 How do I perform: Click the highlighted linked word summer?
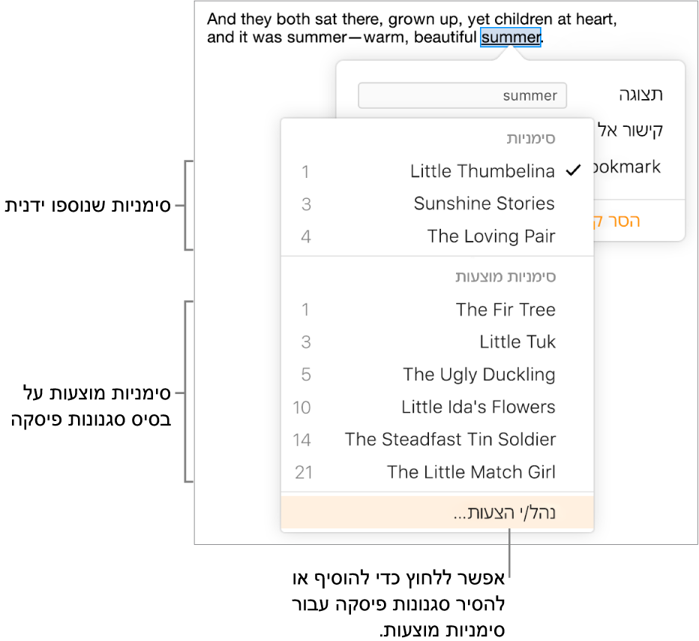click(510, 37)
